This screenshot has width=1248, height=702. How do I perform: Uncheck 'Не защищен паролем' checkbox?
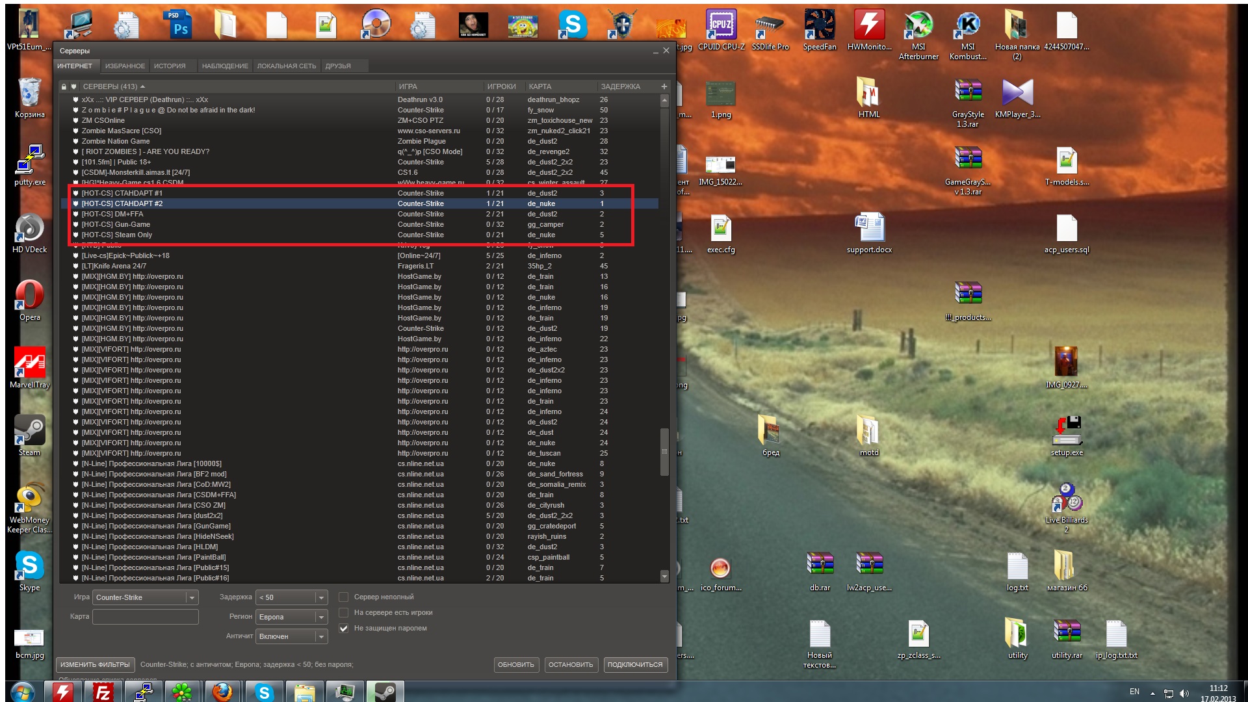pos(344,628)
